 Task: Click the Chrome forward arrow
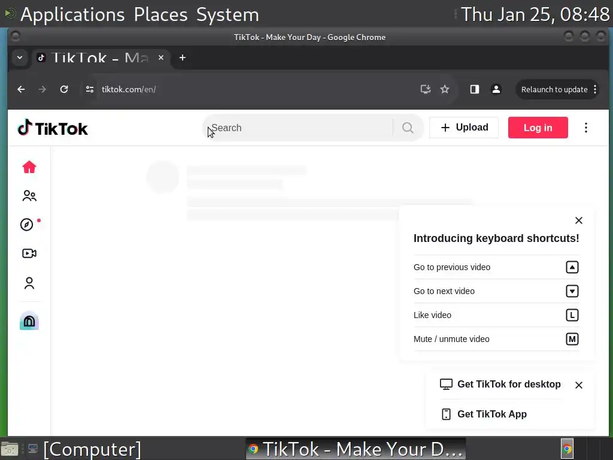(x=43, y=90)
